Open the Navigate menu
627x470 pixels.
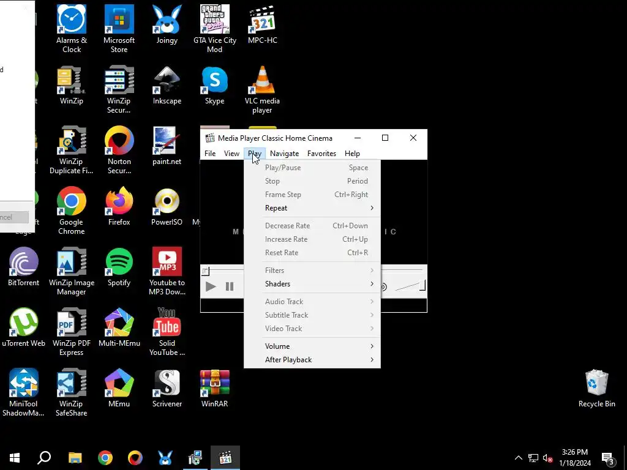point(284,154)
